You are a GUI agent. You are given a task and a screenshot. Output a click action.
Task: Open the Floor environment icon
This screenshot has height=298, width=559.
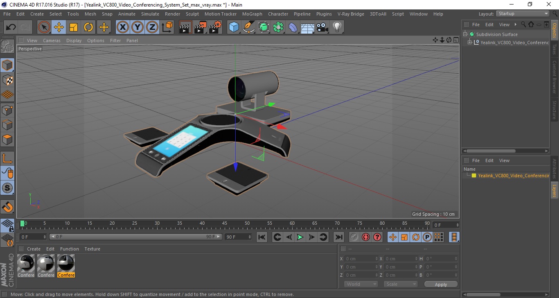coord(308,27)
